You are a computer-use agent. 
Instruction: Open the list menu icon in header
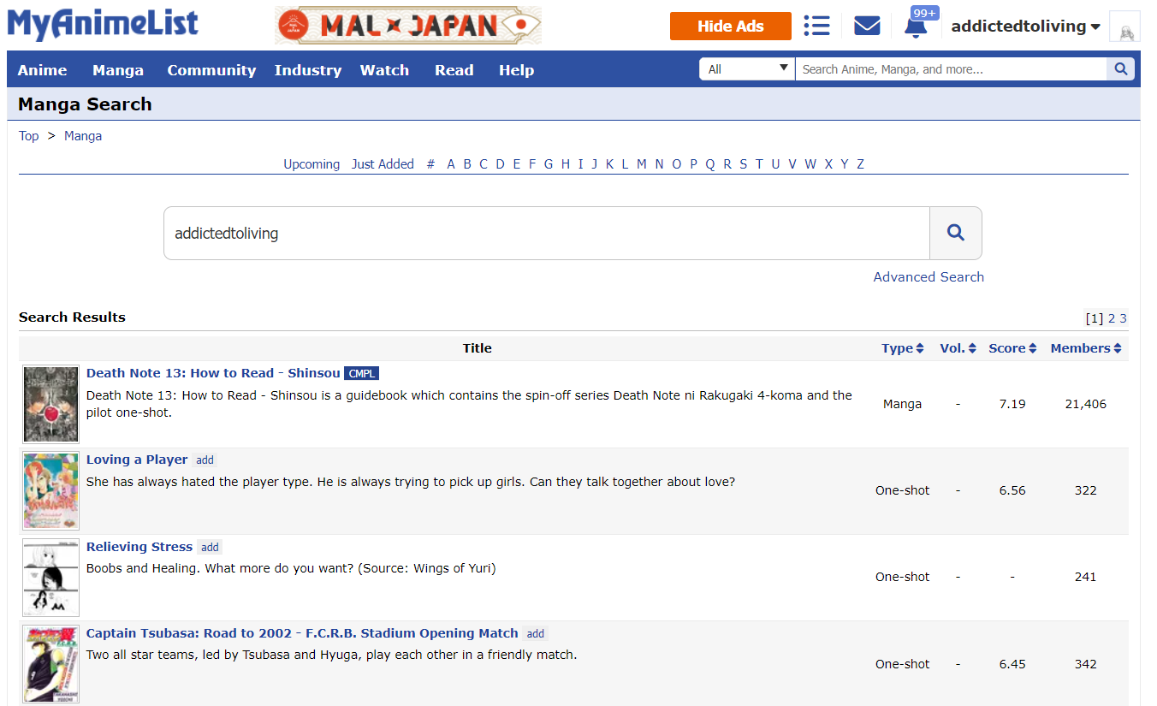(x=816, y=26)
